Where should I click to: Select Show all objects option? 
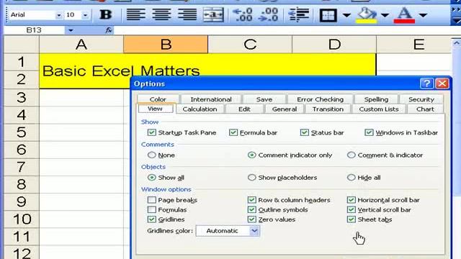point(152,178)
